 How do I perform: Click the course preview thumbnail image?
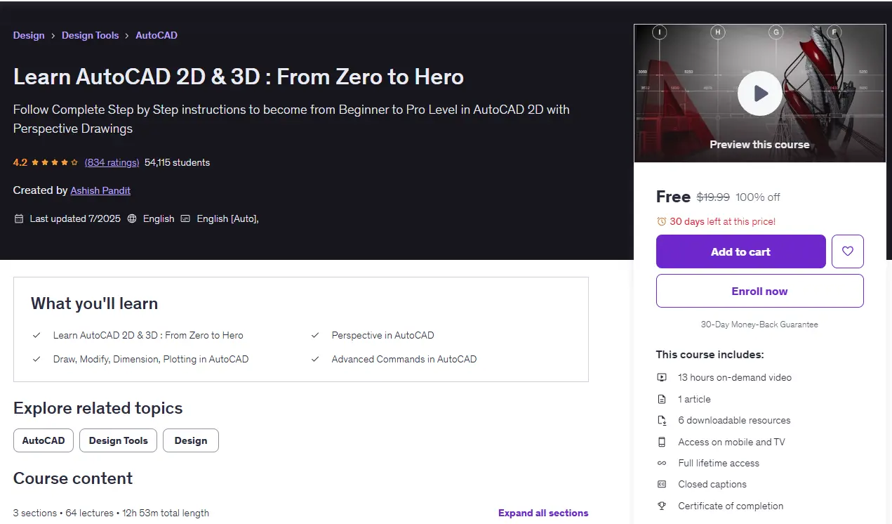pyautogui.click(x=760, y=93)
